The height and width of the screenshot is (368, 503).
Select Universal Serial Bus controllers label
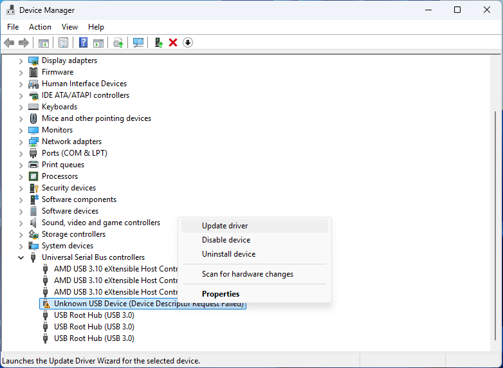coord(93,257)
